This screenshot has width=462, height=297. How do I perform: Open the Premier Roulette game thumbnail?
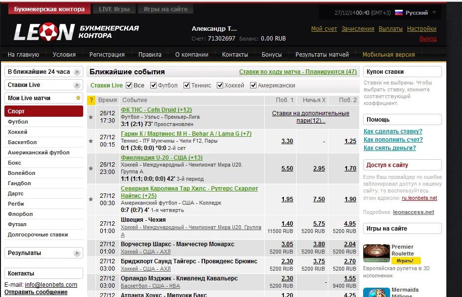376,253
